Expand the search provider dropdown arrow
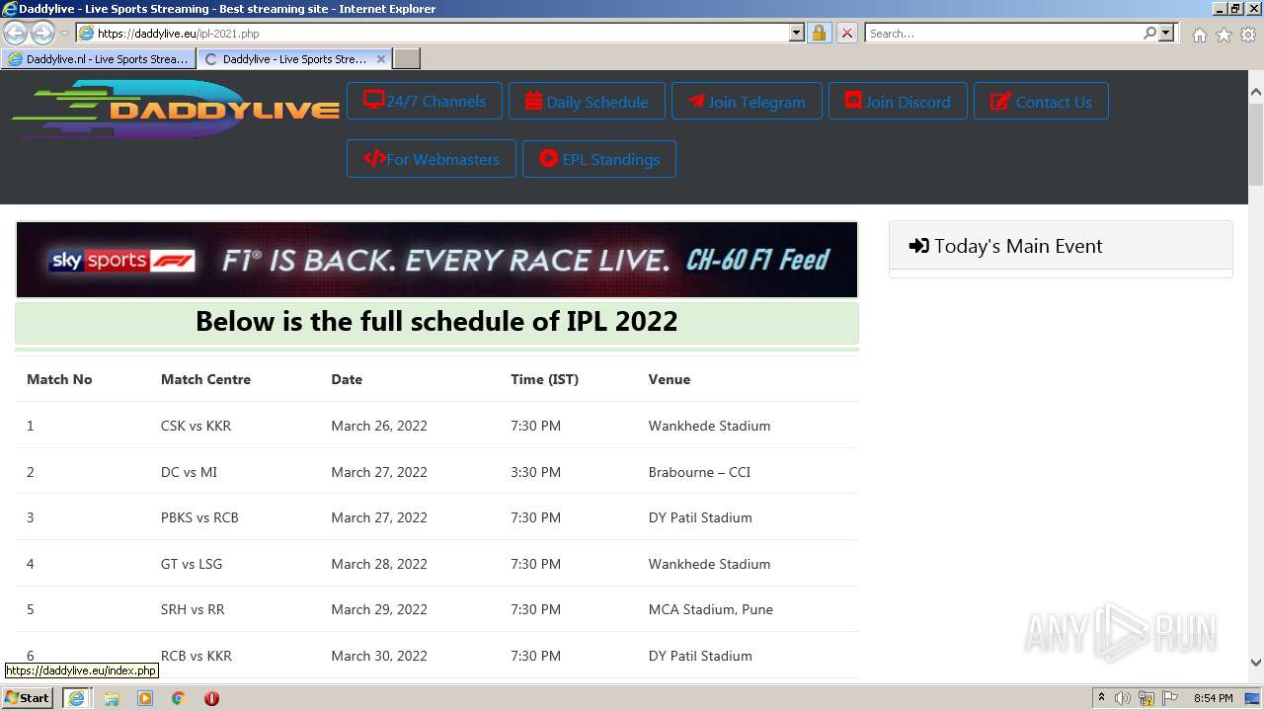This screenshot has width=1264, height=711. pyautogui.click(x=1166, y=33)
